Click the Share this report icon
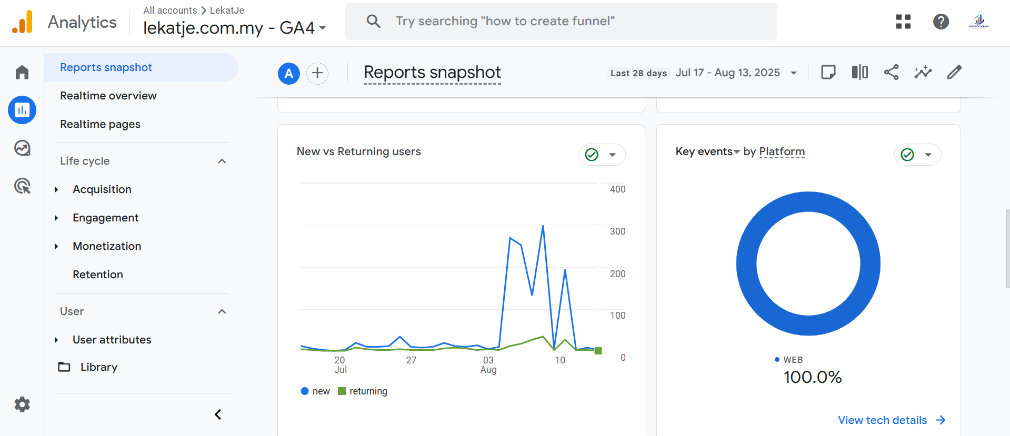Image resolution: width=1010 pixels, height=436 pixels. tap(891, 73)
